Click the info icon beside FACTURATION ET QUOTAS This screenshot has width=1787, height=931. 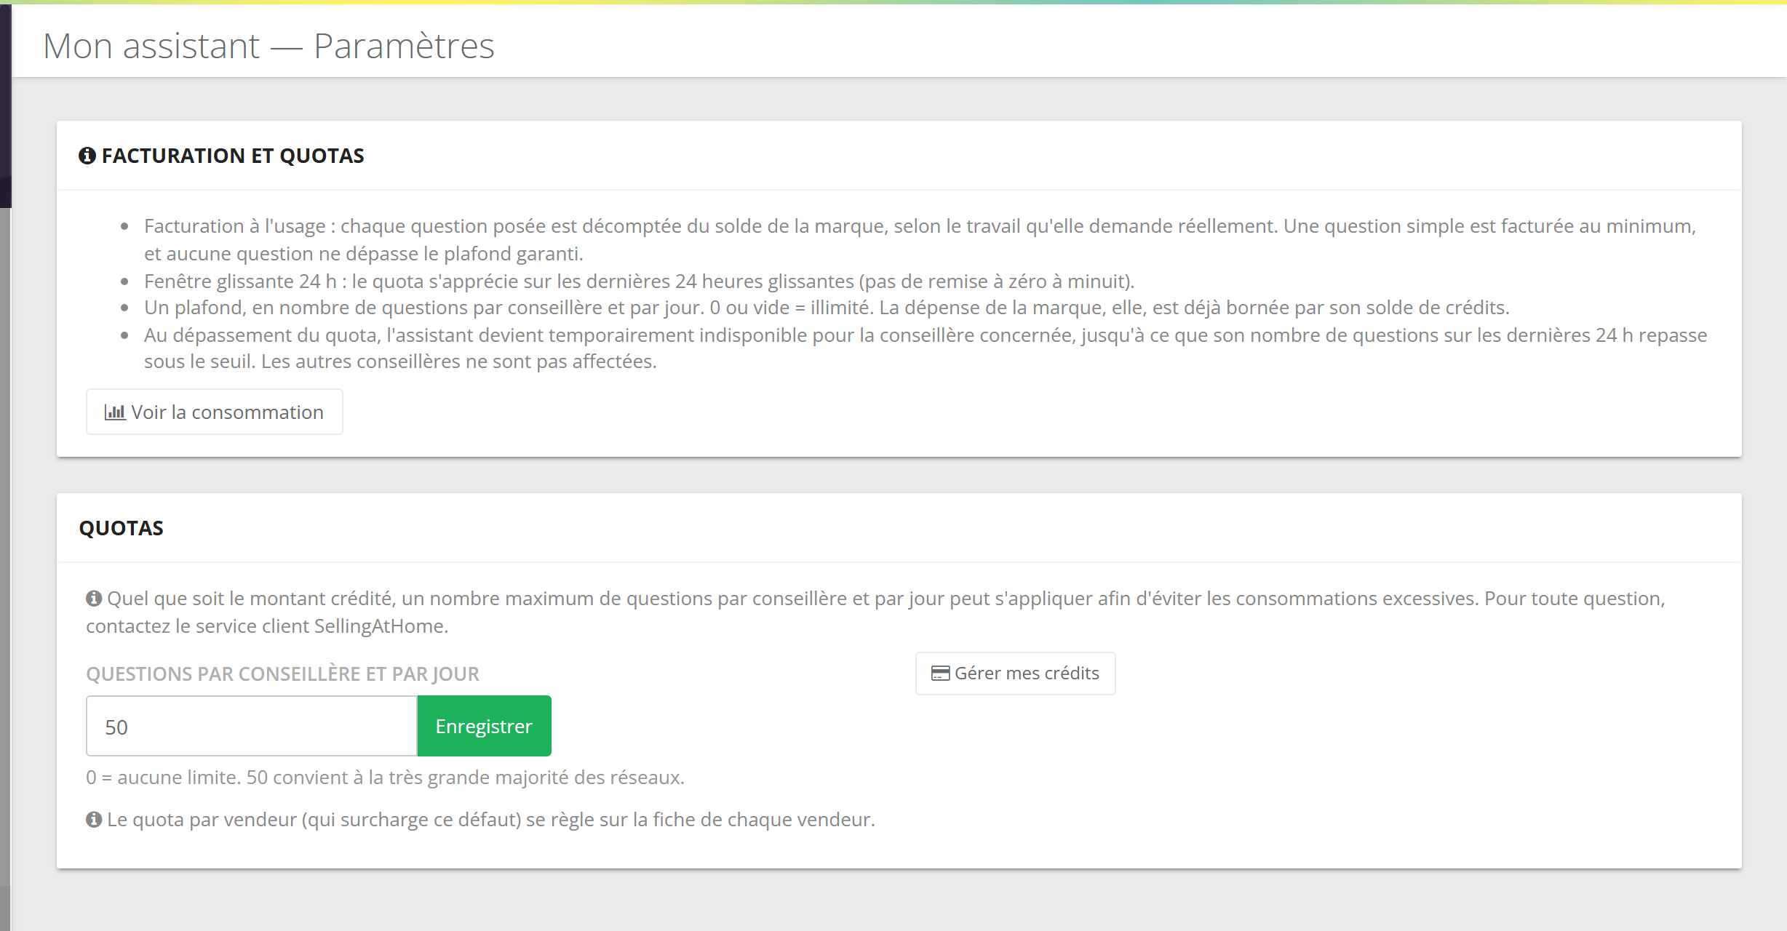87,156
